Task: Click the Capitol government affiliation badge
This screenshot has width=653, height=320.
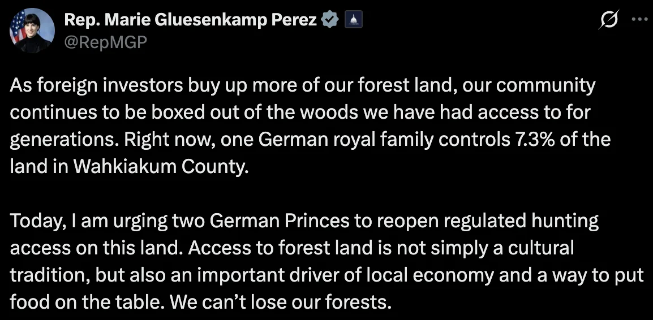Action: coord(353,20)
